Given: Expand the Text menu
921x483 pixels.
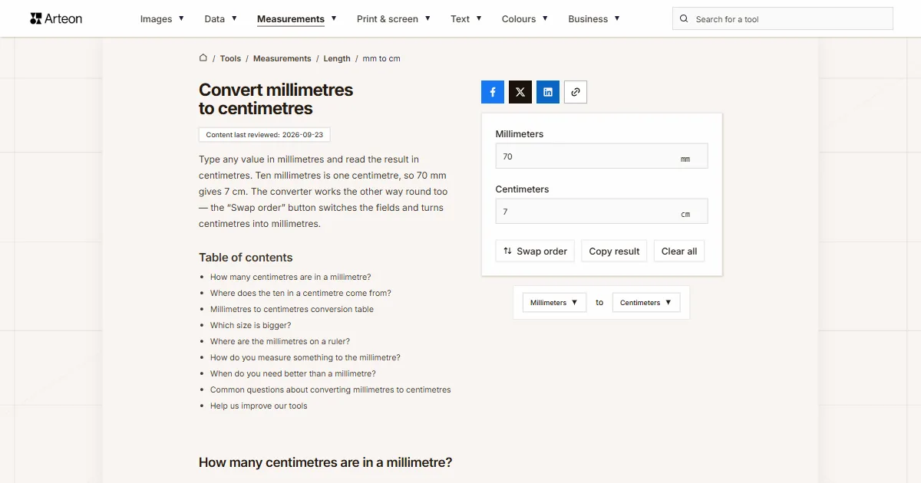Looking at the screenshot, I should [467, 19].
